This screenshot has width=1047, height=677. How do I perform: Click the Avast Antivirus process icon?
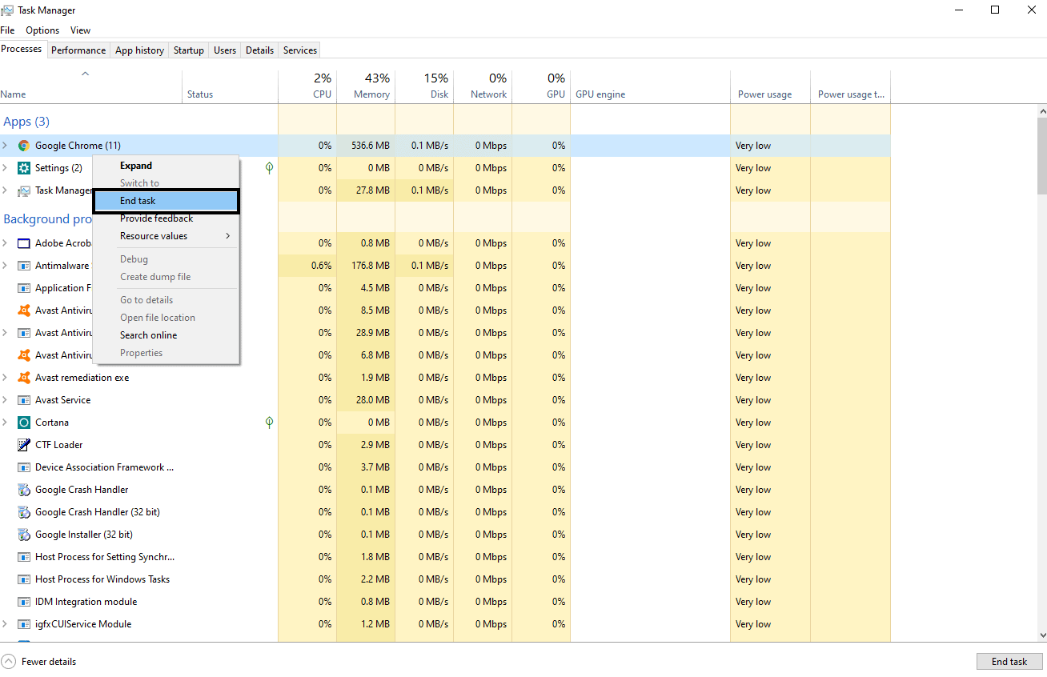tap(23, 310)
